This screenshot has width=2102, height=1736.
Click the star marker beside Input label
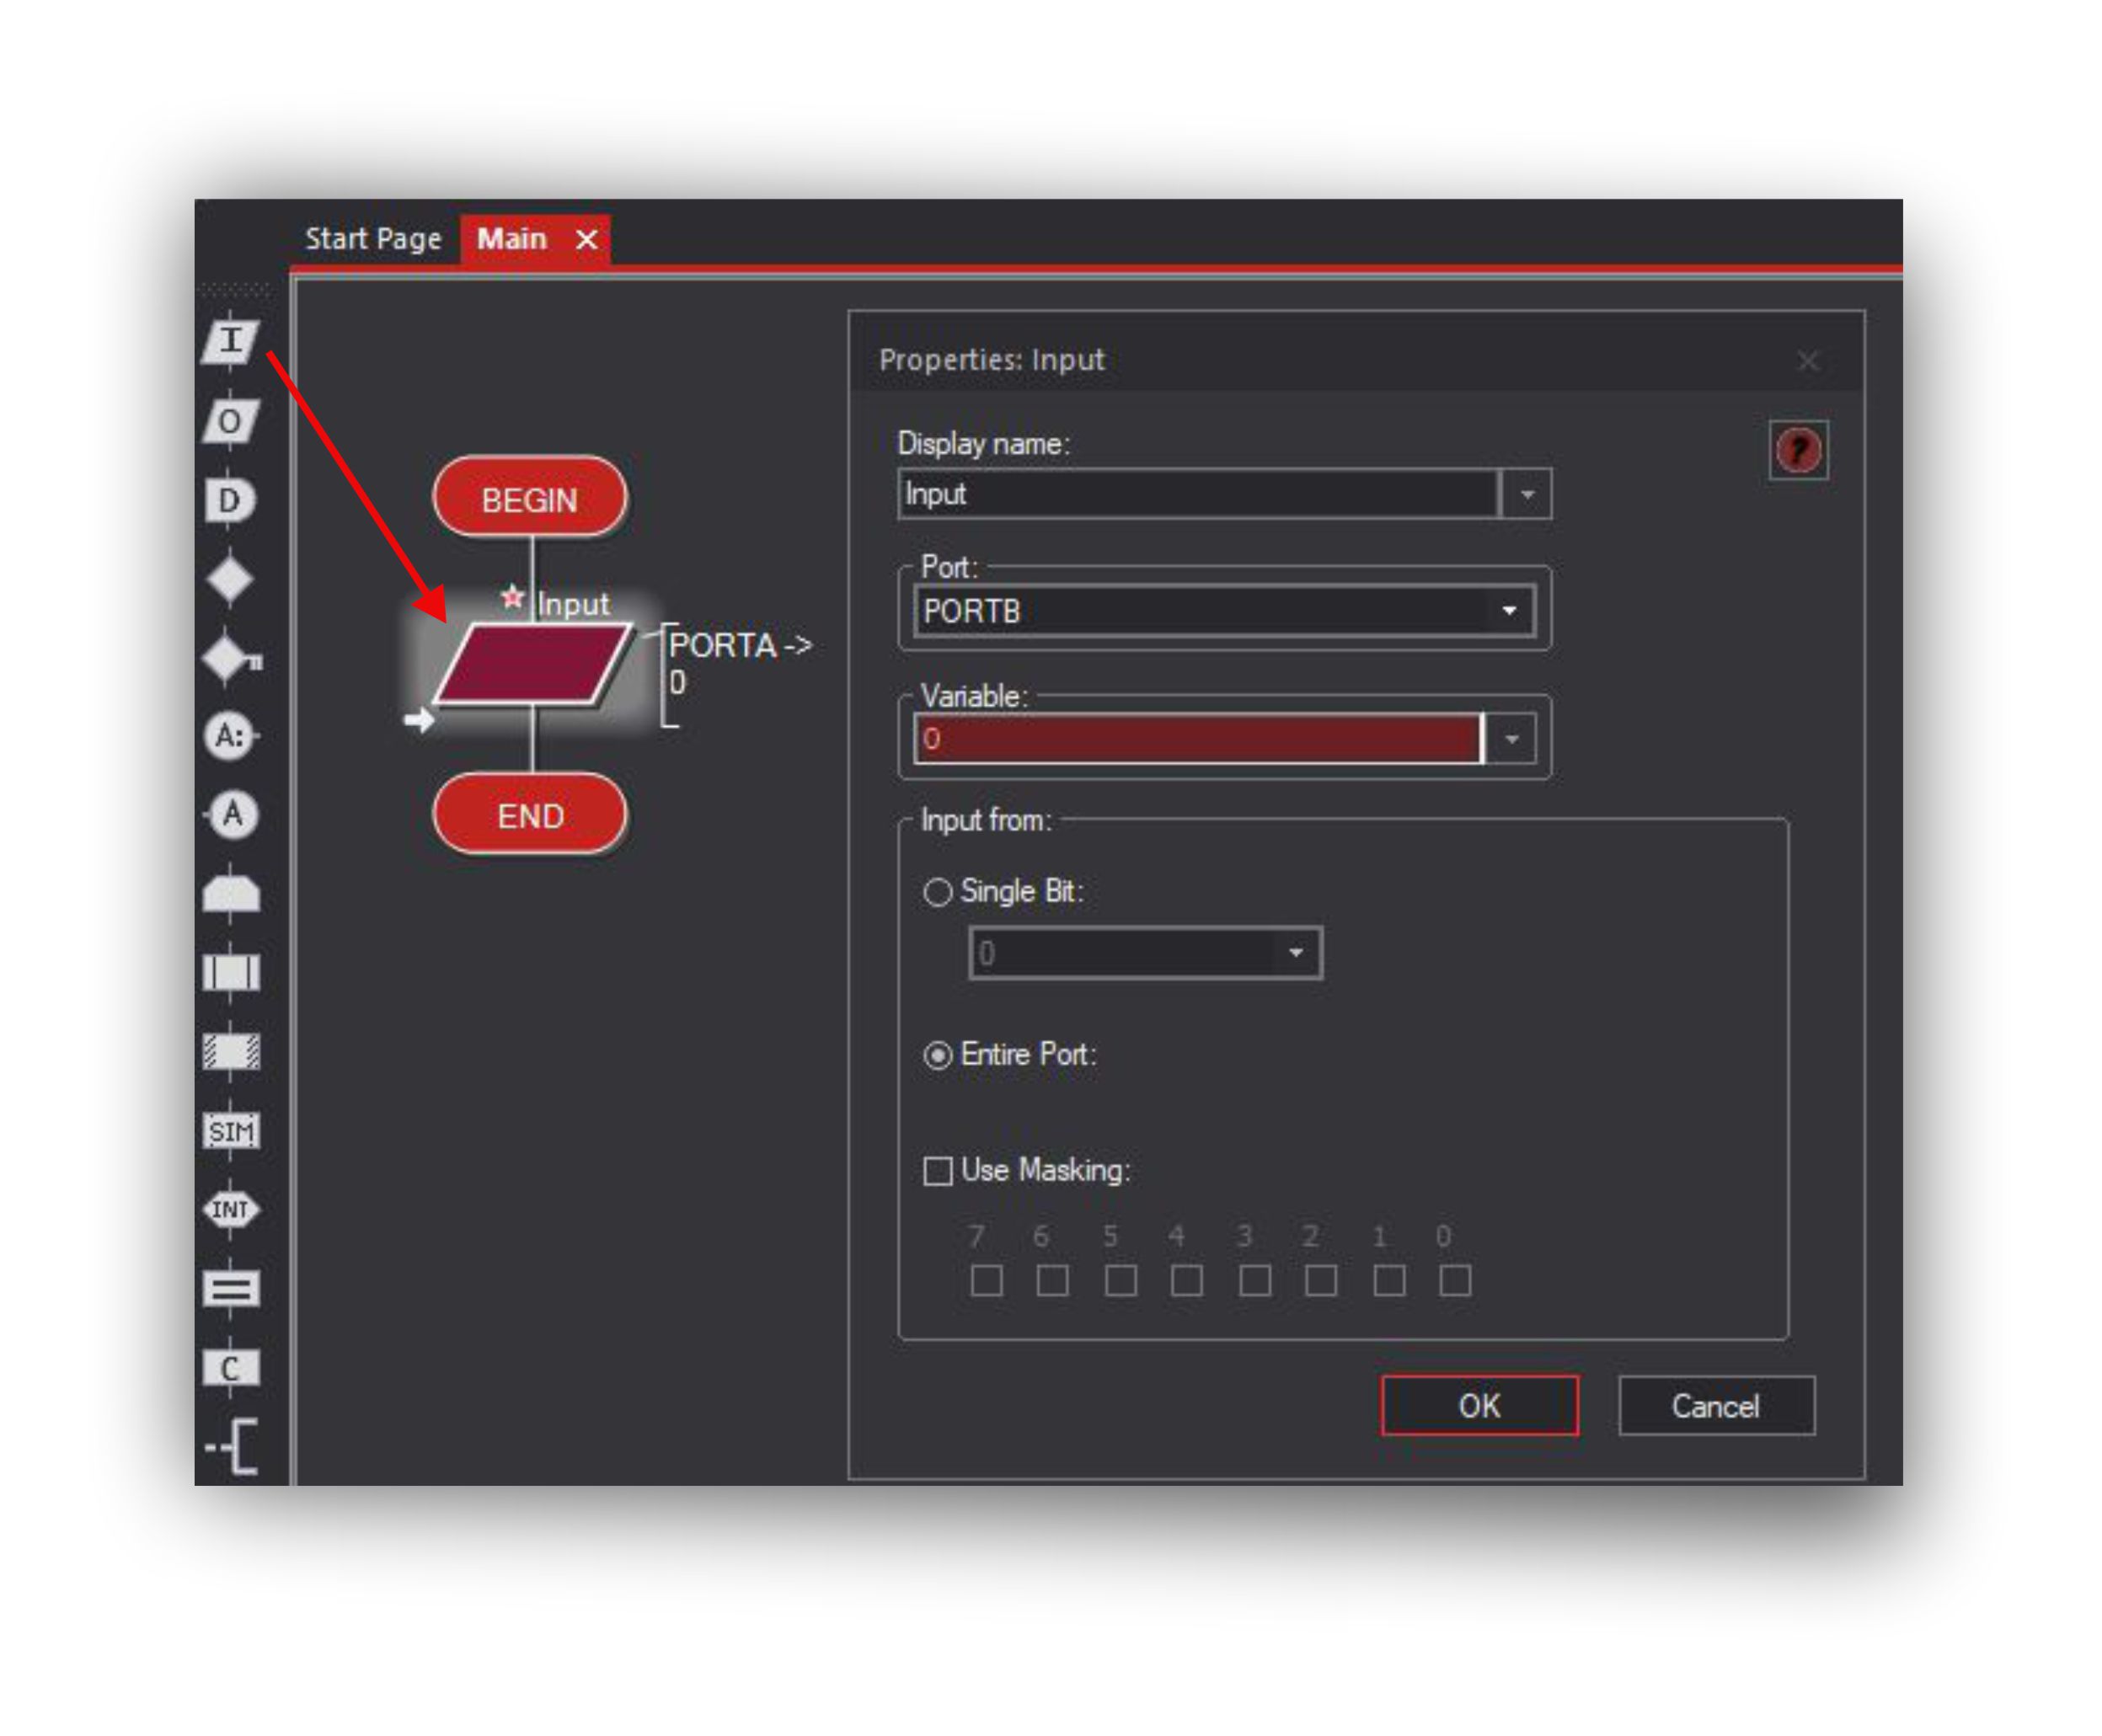(x=512, y=598)
